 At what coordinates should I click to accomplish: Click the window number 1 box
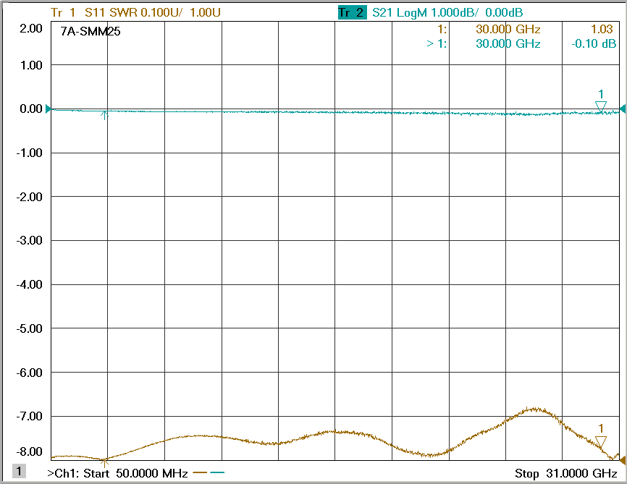pyautogui.click(x=20, y=472)
